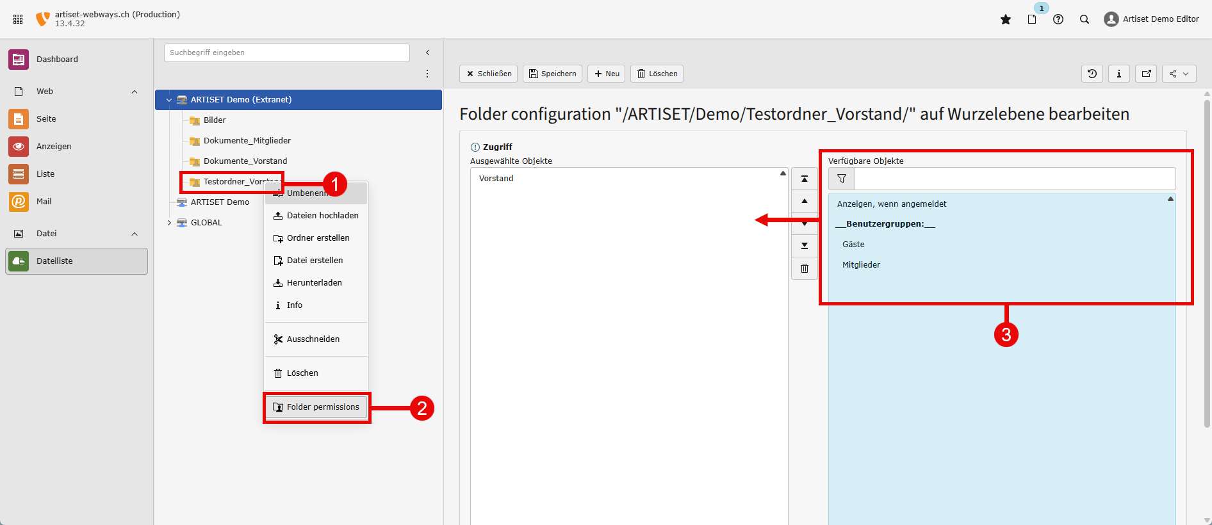This screenshot has height=525, width=1212.
Task: Choose Folder permissions from context menu
Action: [x=316, y=407]
